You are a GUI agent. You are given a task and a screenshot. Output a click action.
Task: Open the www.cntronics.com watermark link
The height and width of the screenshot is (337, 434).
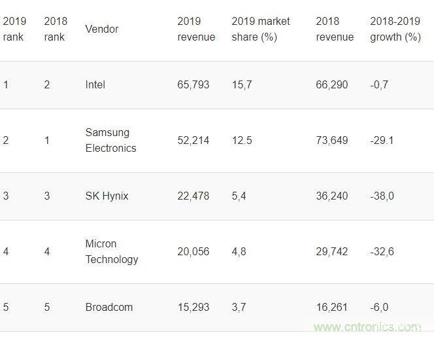point(367,327)
